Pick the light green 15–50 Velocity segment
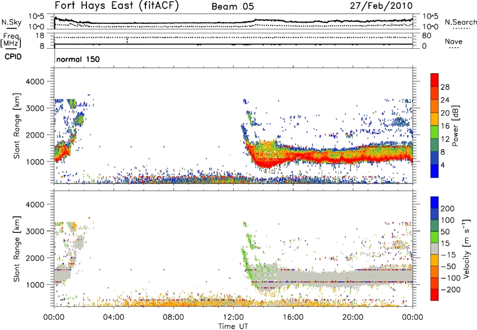The image size is (477, 330). click(435, 237)
